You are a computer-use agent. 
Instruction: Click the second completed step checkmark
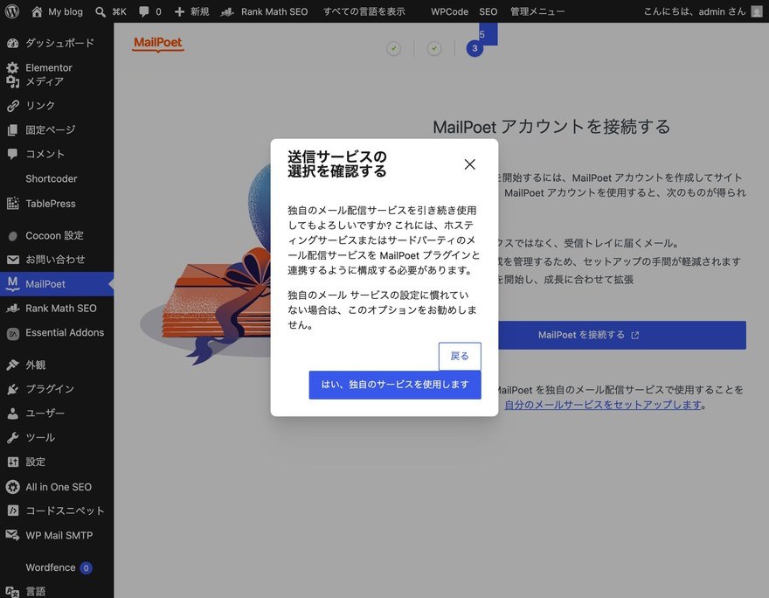coord(434,49)
